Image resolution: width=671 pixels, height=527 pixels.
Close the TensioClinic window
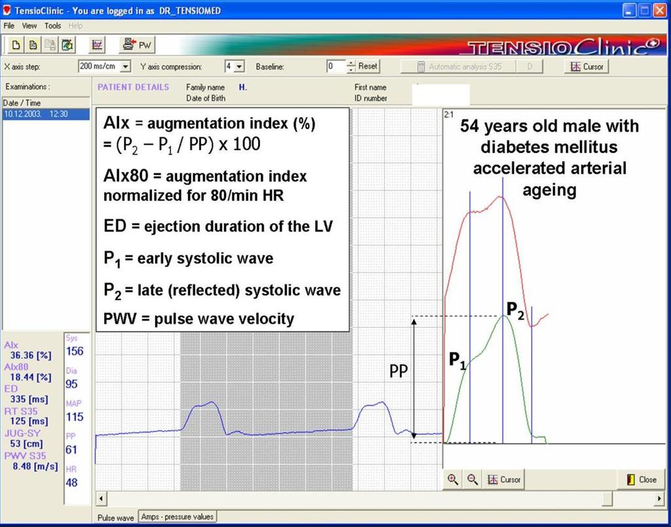[x=659, y=10]
